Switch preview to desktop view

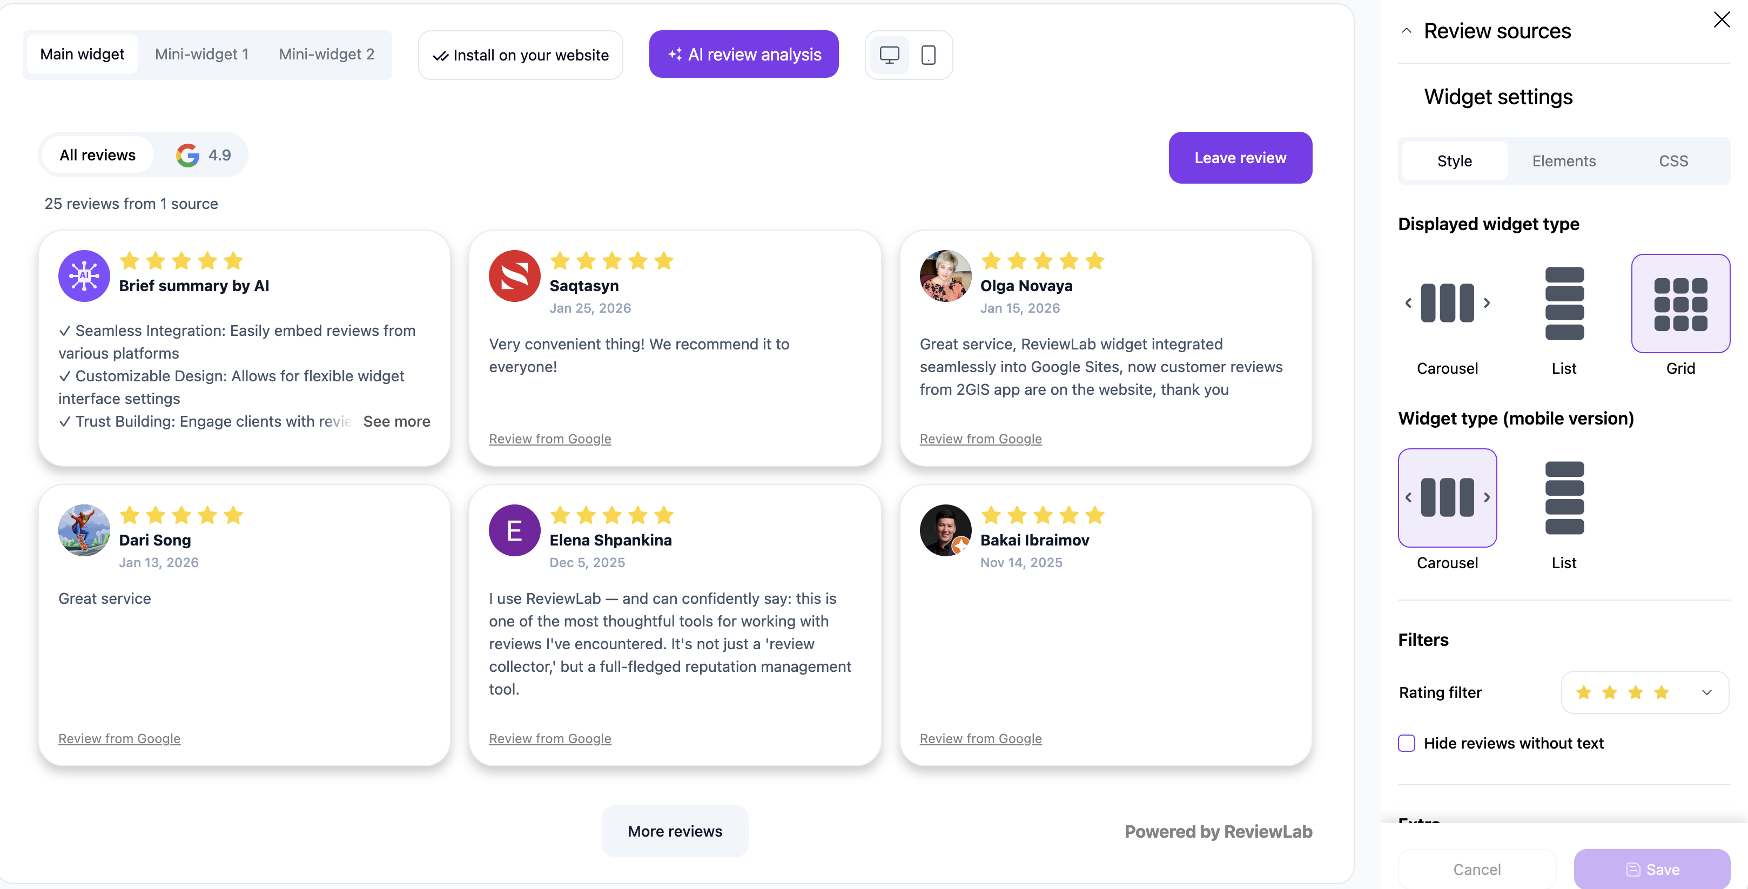point(889,55)
